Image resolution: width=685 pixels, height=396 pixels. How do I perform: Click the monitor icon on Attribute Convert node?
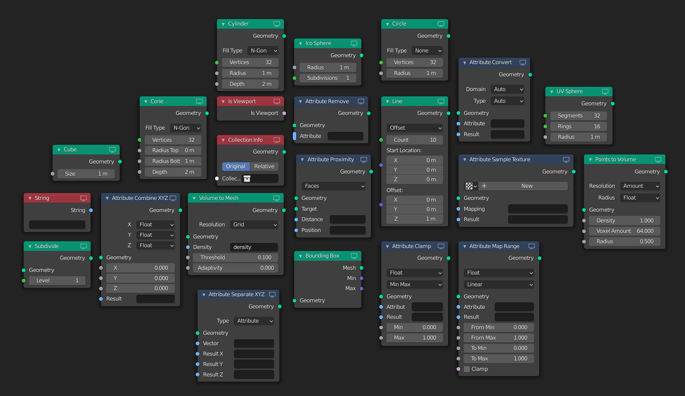click(x=522, y=62)
